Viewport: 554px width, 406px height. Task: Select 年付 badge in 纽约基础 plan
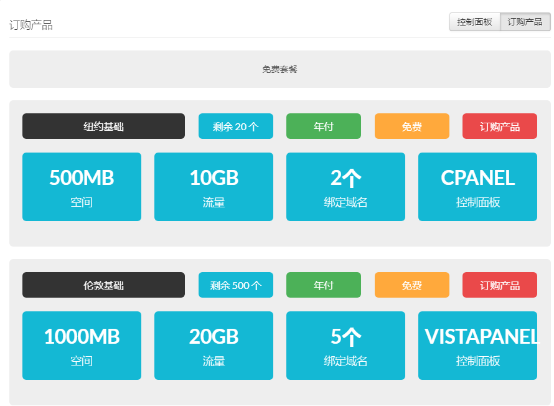point(324,126)
